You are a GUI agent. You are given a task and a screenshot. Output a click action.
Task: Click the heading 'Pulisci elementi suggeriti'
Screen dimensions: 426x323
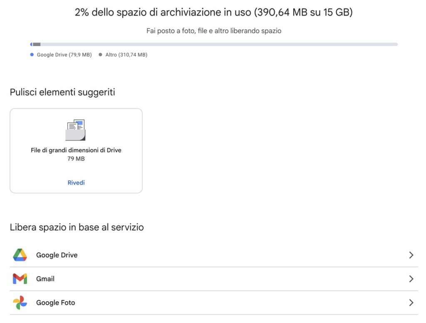pos(62,92)
